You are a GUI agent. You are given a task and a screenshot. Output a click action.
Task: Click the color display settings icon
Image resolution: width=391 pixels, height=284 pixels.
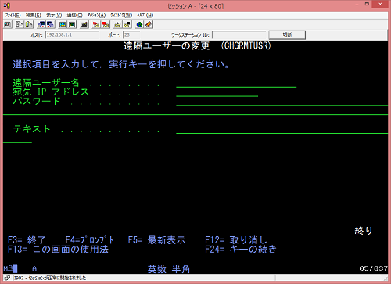tap(63, 25)
